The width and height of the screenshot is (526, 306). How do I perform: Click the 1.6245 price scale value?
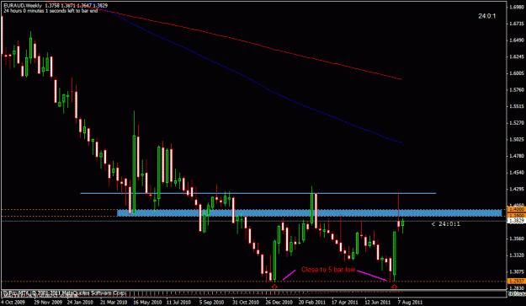[x=517, y=56]
